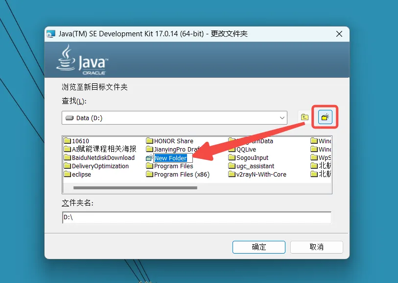Click the 取消 button
398x283 pixels.
point(317,247)
